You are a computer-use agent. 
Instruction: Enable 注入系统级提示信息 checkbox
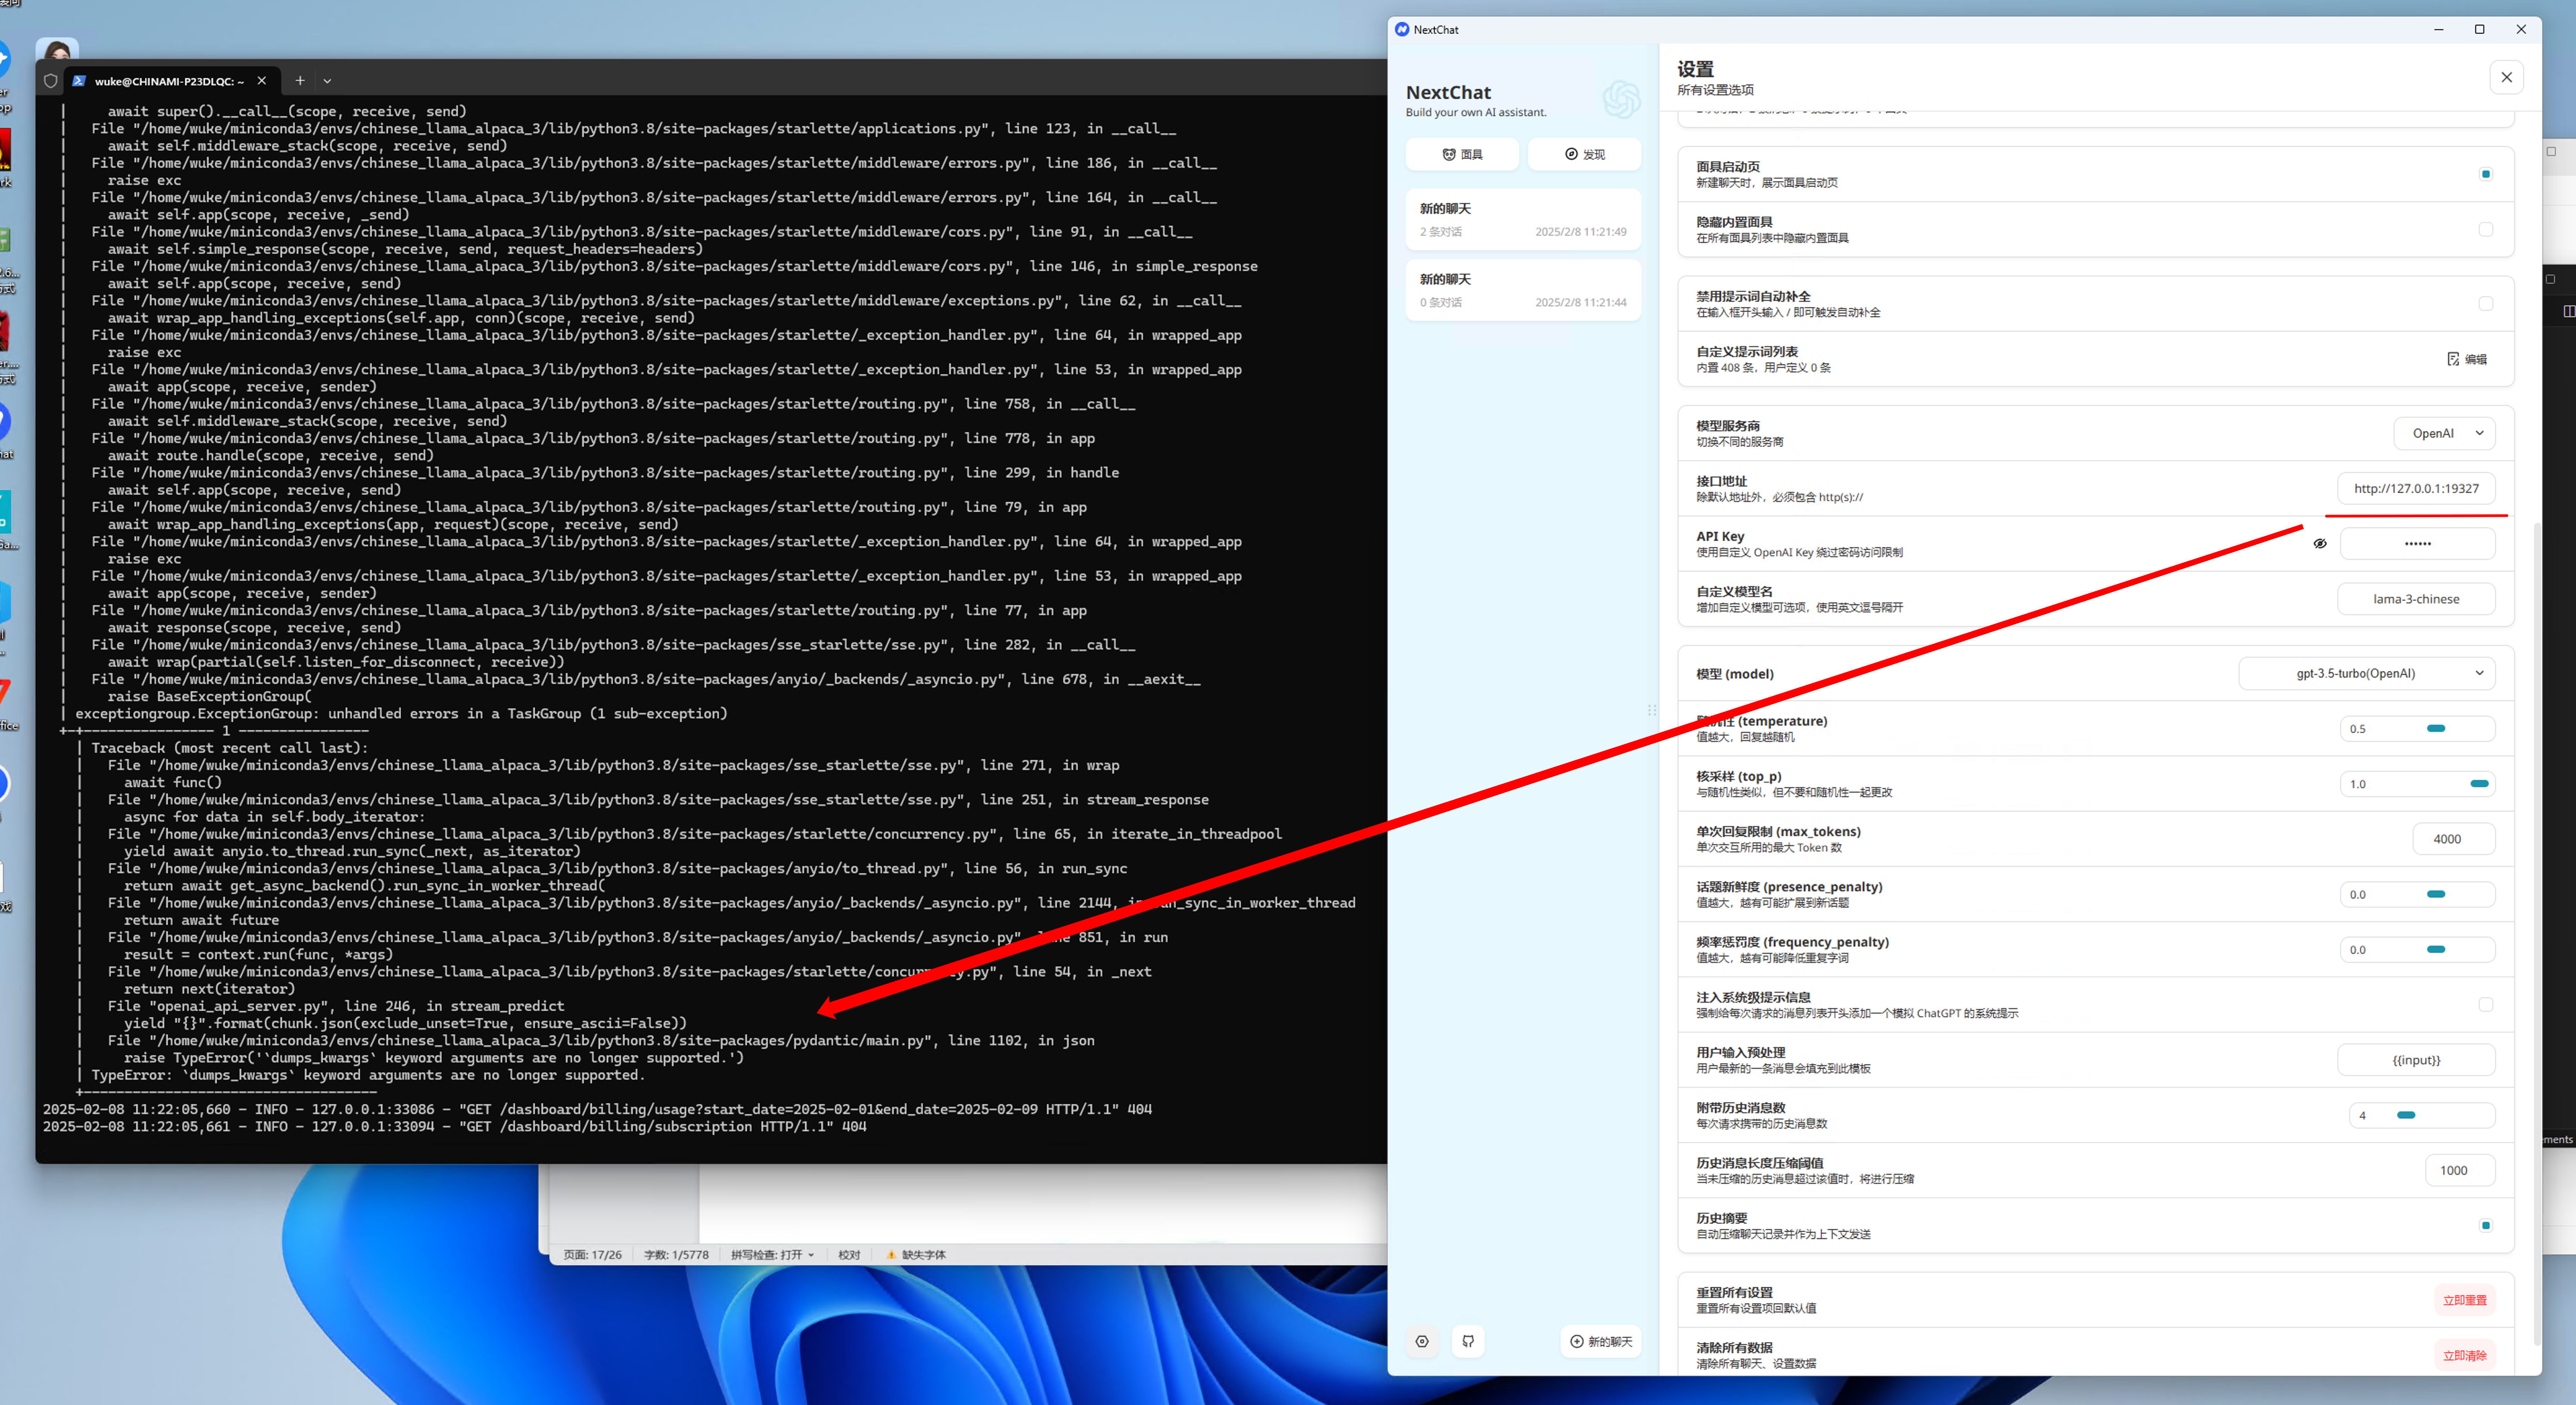coord(2485,1004)
